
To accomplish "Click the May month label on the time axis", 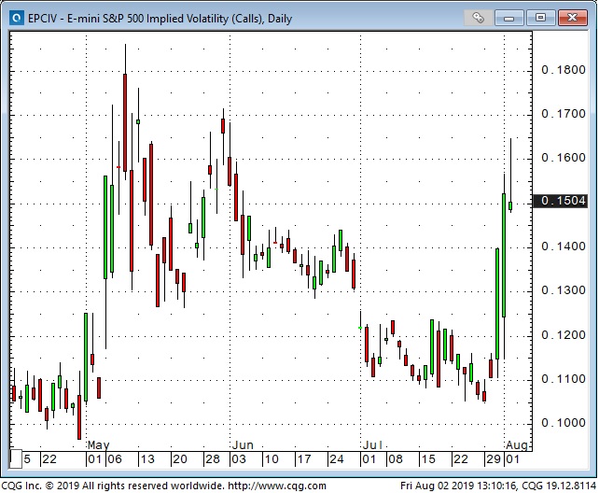I will click(98, 445).
